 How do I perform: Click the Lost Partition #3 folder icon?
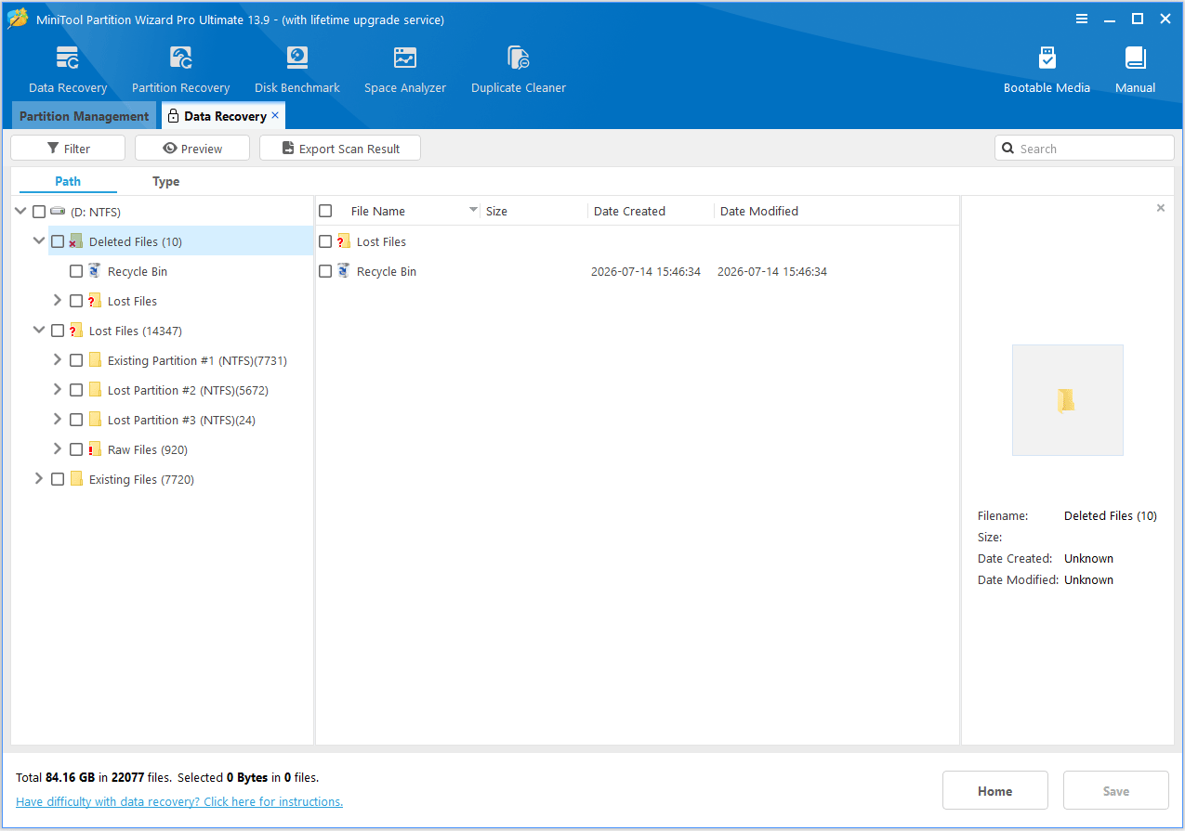point(95,420)
